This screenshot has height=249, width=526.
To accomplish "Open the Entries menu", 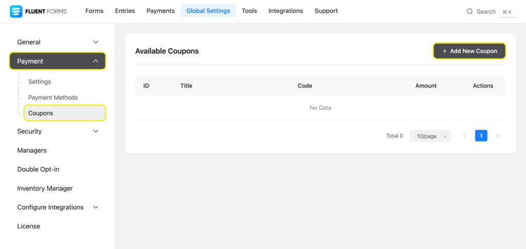I will [x=125, y=11].
